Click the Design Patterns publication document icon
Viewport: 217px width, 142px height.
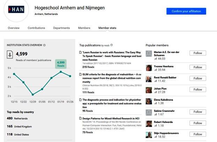coord(81,119)
